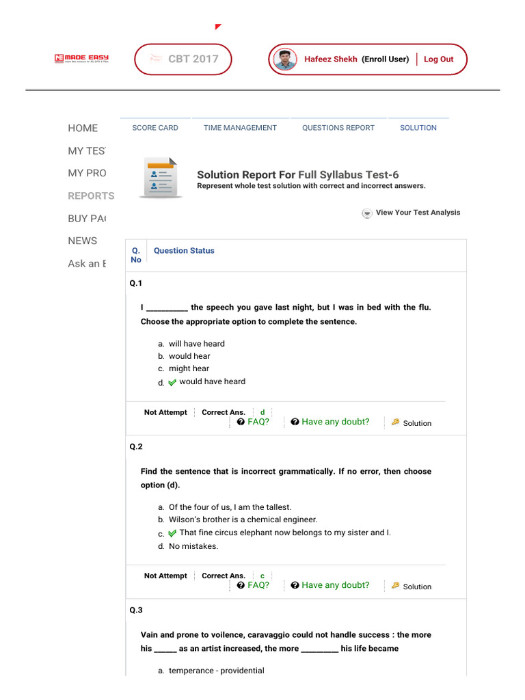
Task: Click the Have any doubt icon under Q.2
Action: (x=295, y=586)
